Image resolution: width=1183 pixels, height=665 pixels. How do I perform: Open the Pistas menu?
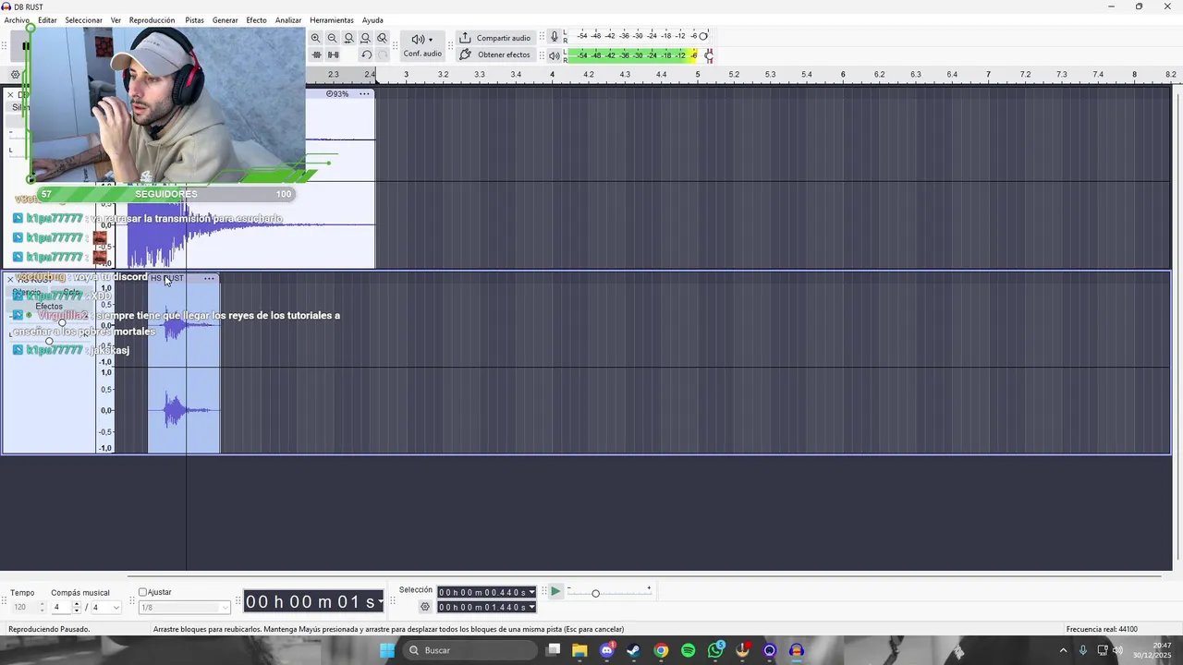pos(194,20)
